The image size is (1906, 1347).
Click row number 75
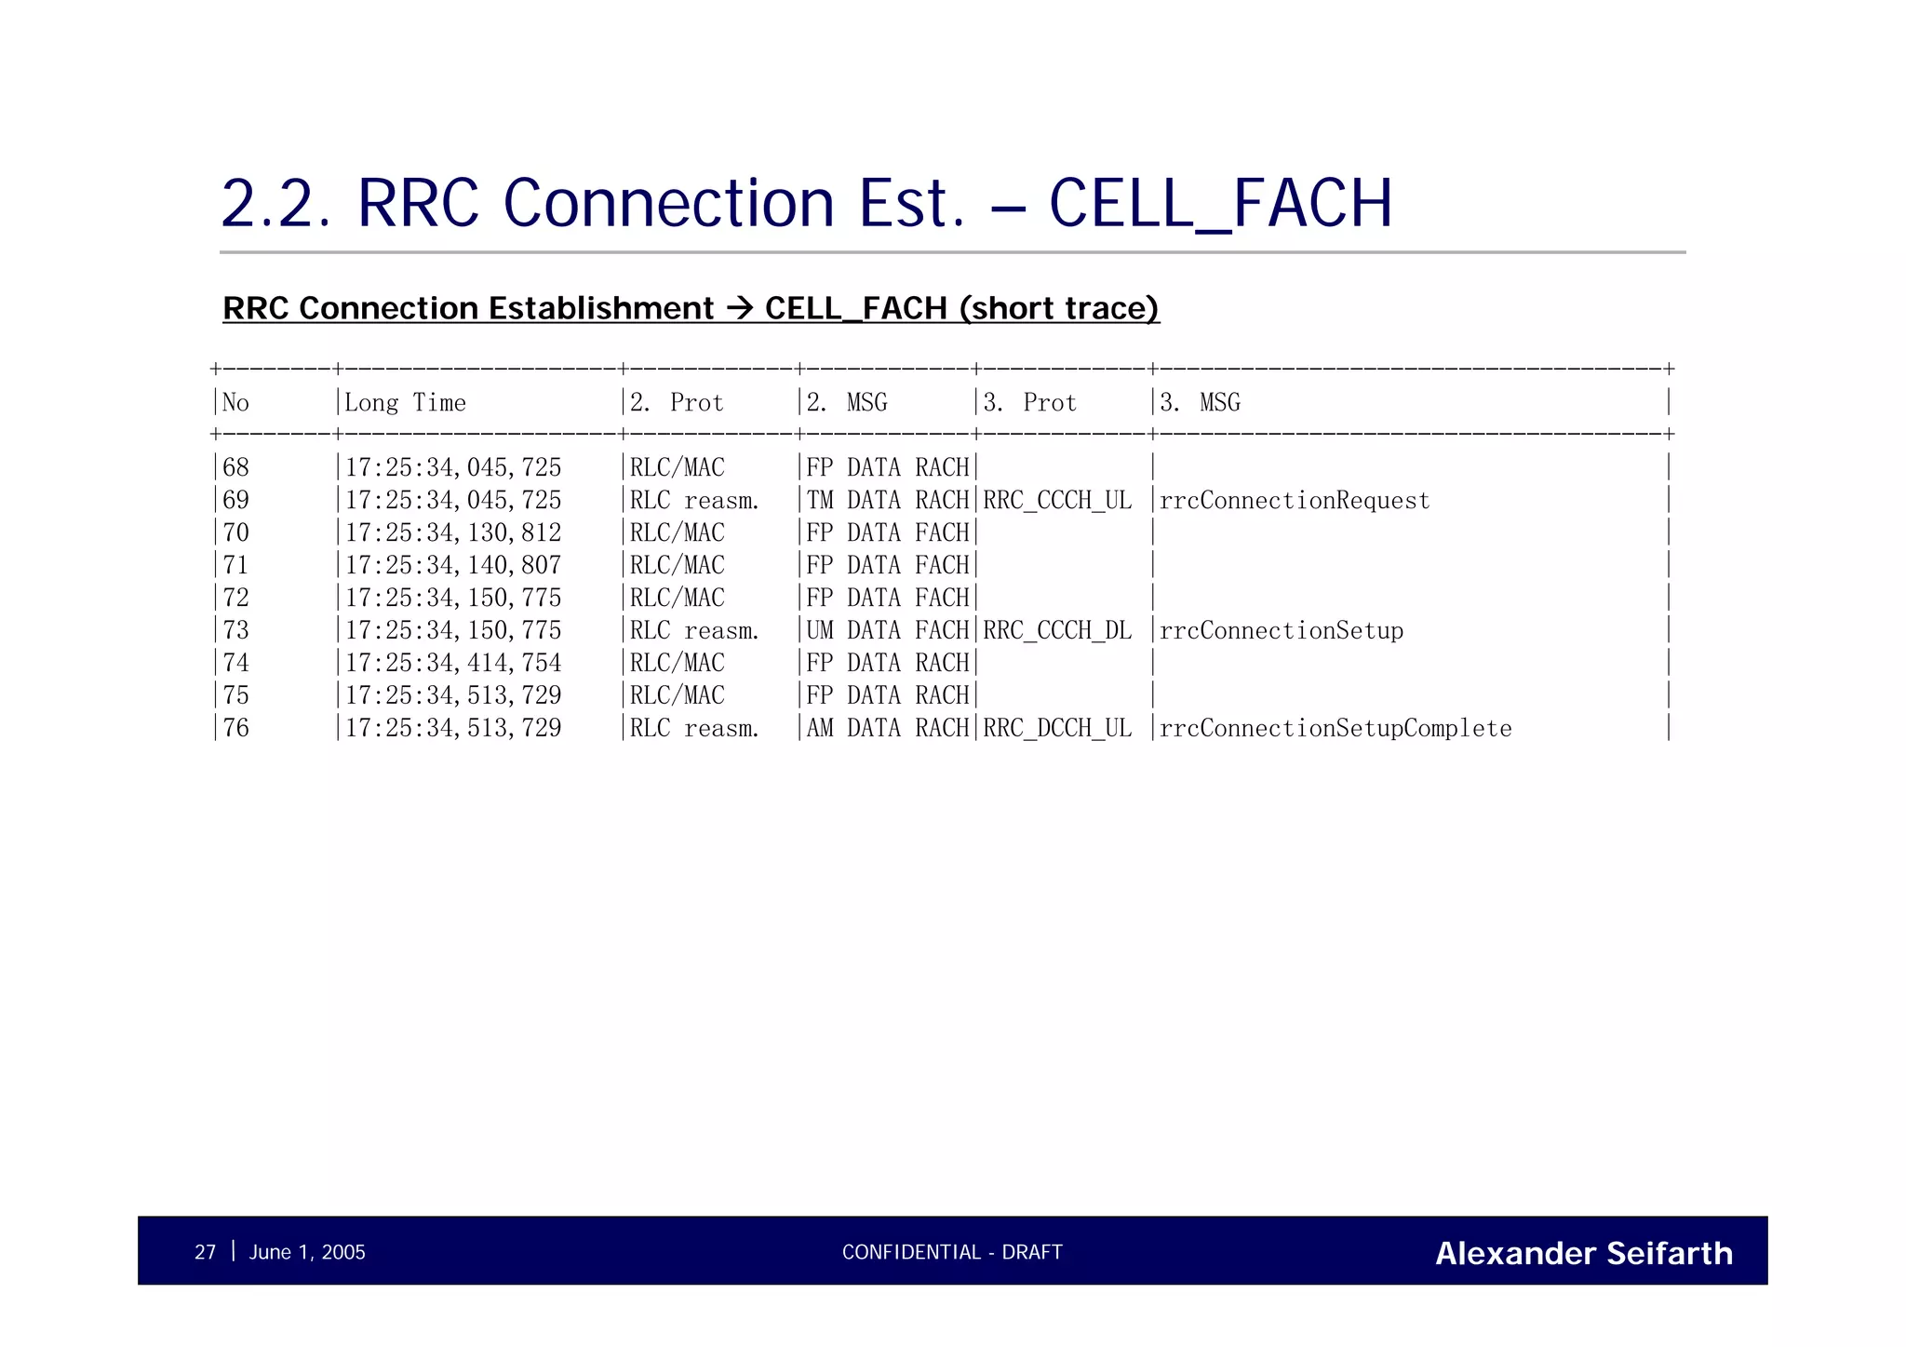(x=235, y=695)
